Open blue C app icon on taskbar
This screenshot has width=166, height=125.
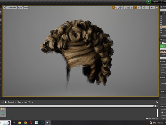click(x=42, y=123)
